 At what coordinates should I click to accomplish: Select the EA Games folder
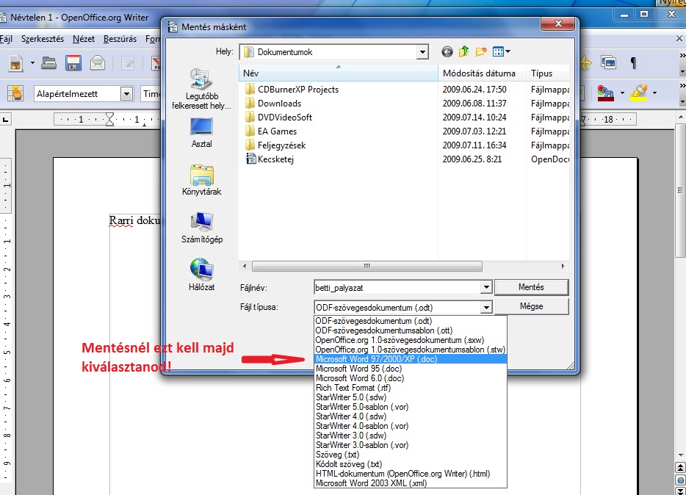[x=277, y=131]
